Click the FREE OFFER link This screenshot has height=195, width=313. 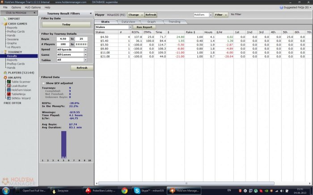13,103
